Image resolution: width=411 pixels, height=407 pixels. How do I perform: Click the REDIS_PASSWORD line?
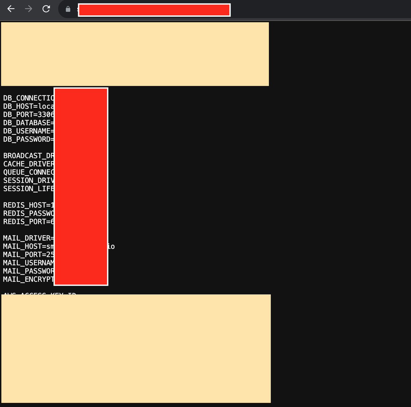tap(28, 213)
